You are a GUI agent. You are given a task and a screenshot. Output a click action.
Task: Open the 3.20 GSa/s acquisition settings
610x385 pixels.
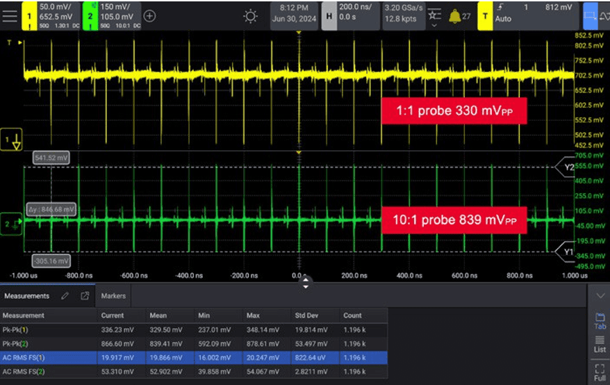coord(401,15)
